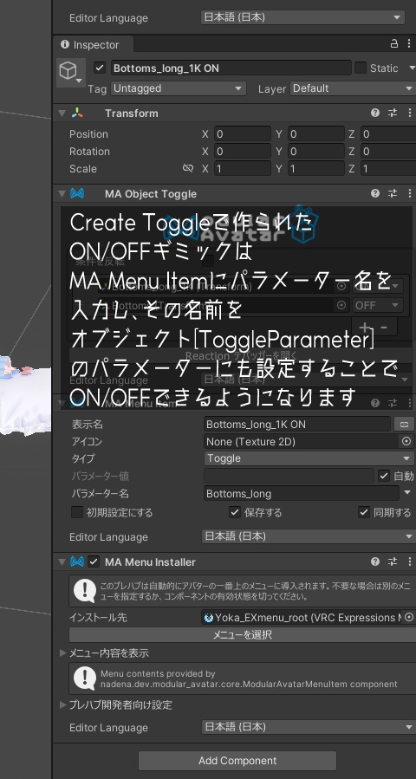This screenshot has height=779, width=416.
Task: Click the Scale Z field
Action: [x=388, y=169]
